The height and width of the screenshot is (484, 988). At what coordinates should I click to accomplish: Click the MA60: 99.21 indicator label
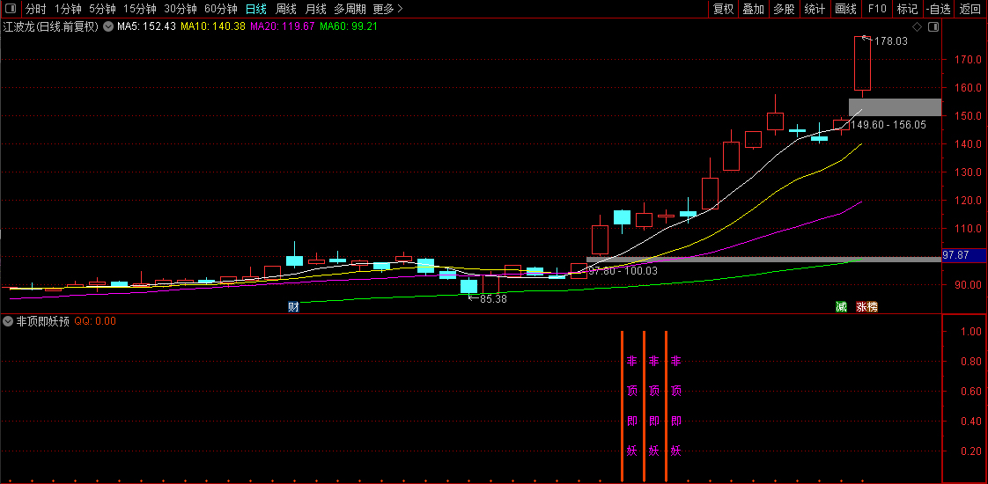pos(349,27)
